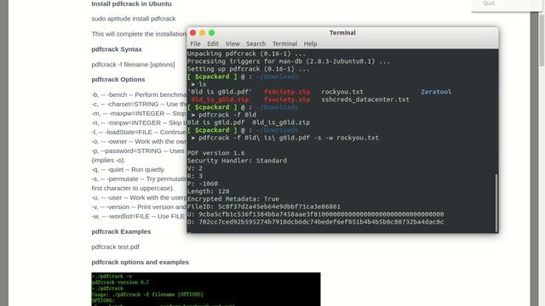Screen dimensions: 545x306
Task: Click the command line using rockyou.txt wordlist
Action: [x=285, y=138]
